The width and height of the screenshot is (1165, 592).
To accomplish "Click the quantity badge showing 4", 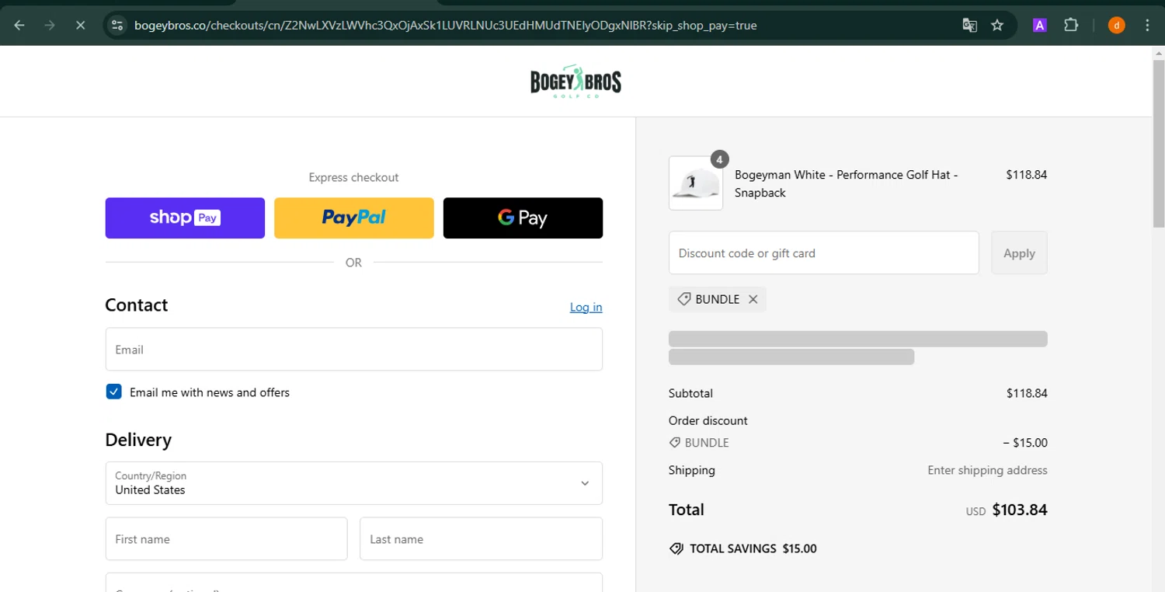I will coord(719,159).
